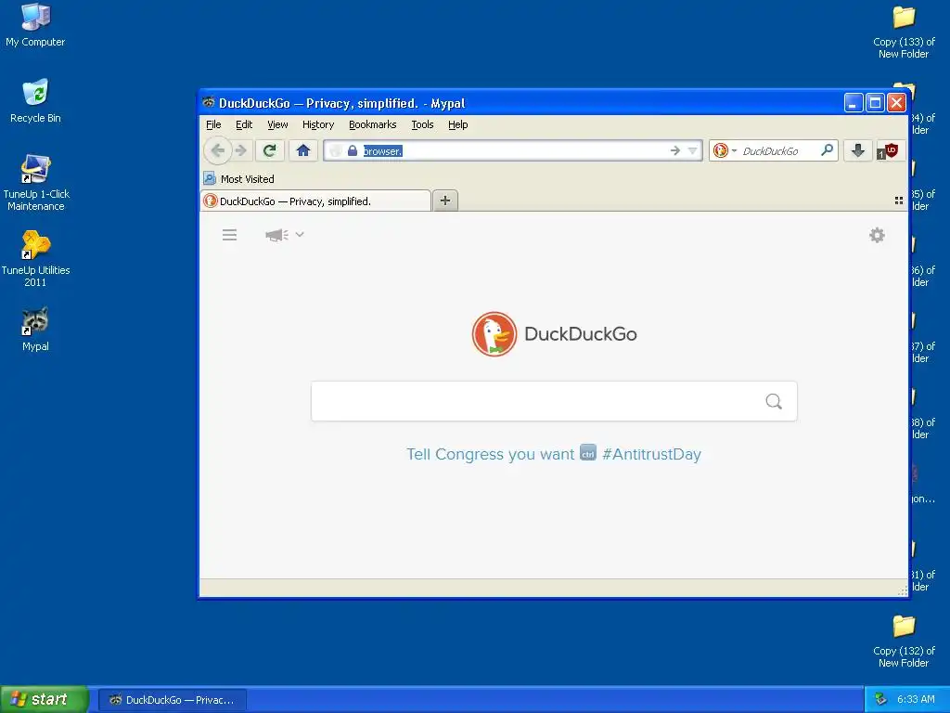Open the History menu
The image size is (950, 713).
318,124
